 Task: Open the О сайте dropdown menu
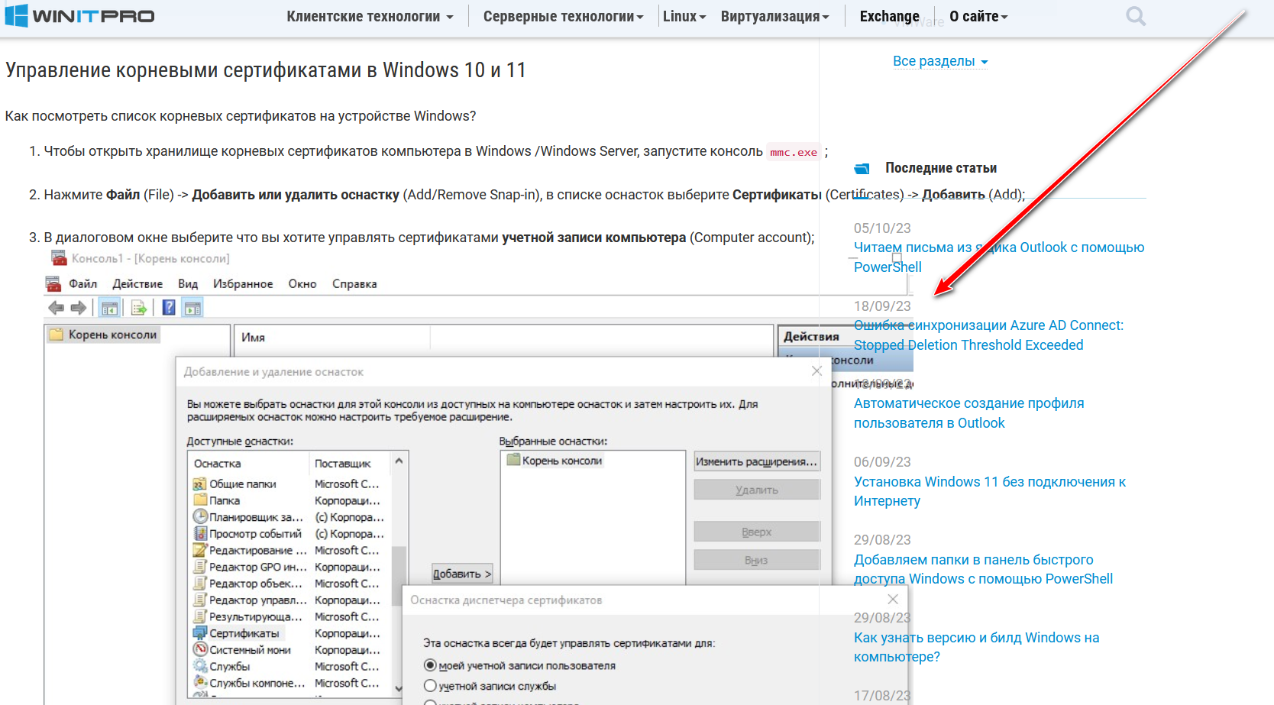pos(978,16)
